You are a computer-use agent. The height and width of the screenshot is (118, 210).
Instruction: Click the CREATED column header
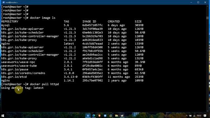coord(114,21)
